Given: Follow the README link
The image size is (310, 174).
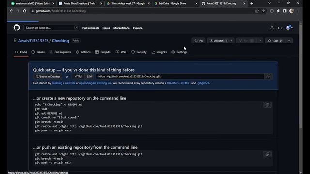Looking at the screenshot, I should [172, 83].
